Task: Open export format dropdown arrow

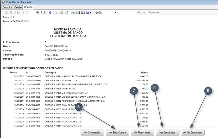Action: pos(91,13)
